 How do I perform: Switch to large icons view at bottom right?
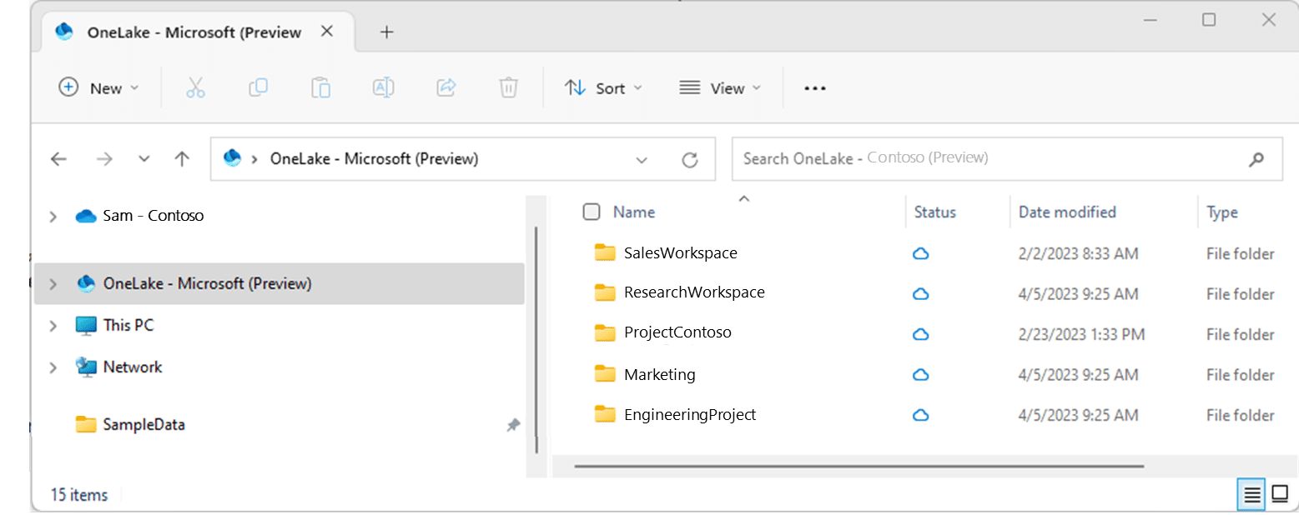pos(1281,494)
